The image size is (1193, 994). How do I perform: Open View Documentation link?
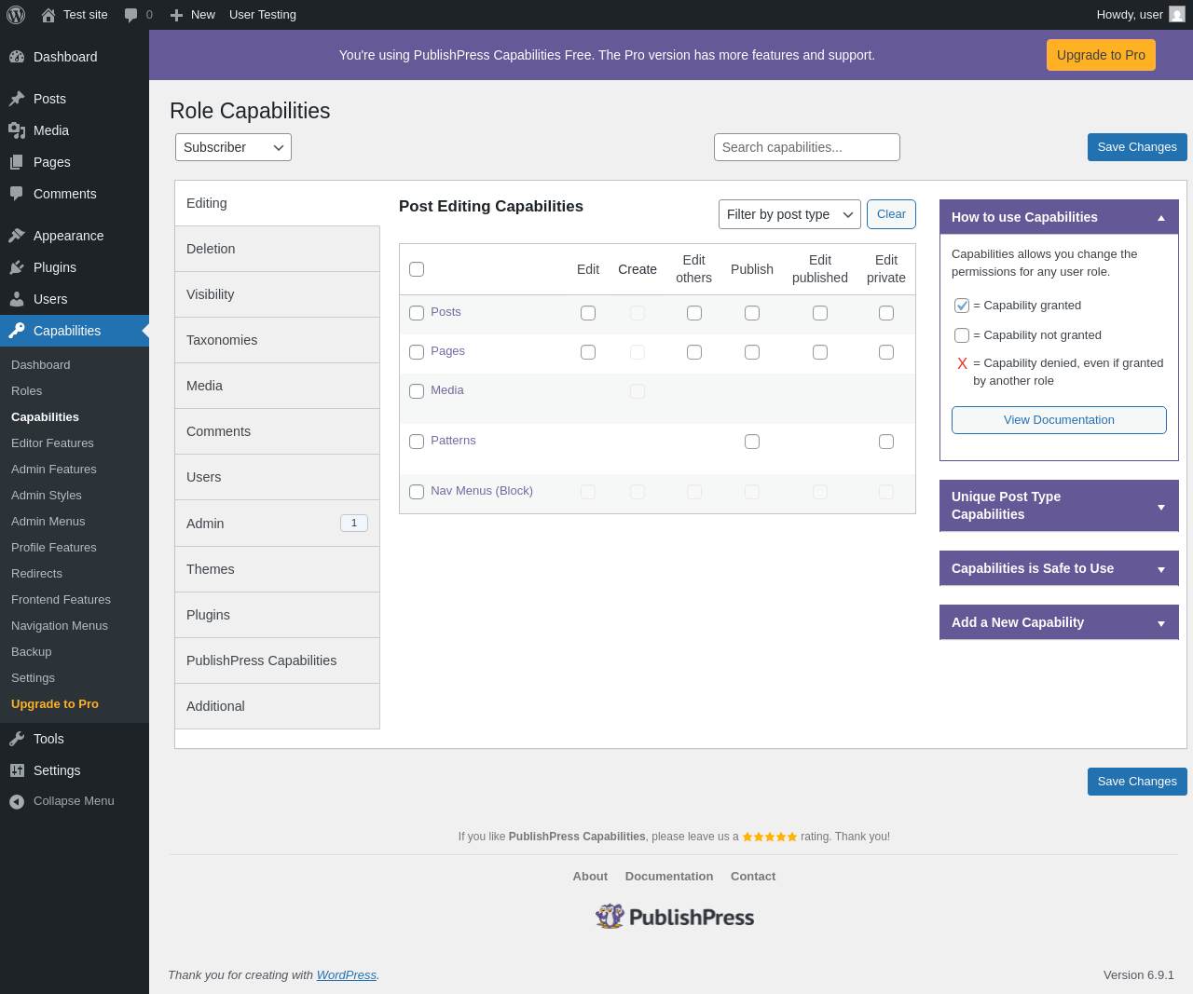[x=1059, y=420]
